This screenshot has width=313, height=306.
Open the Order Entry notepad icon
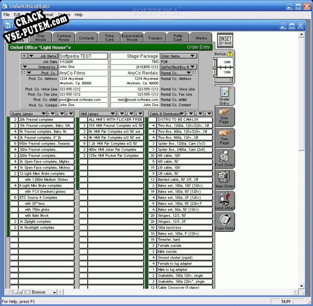[225, 92]
